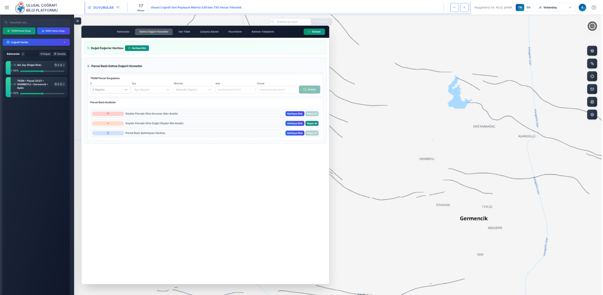Screen dimensions: 603x295
Task: Show previous announcement with up chevron
Action: coord(464,8)
